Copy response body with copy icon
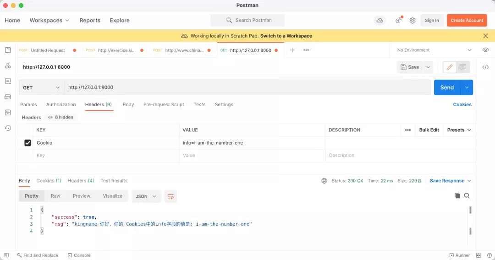Image resolution: width=495 pixels, height=260 pixels. (x=457, y=196)
